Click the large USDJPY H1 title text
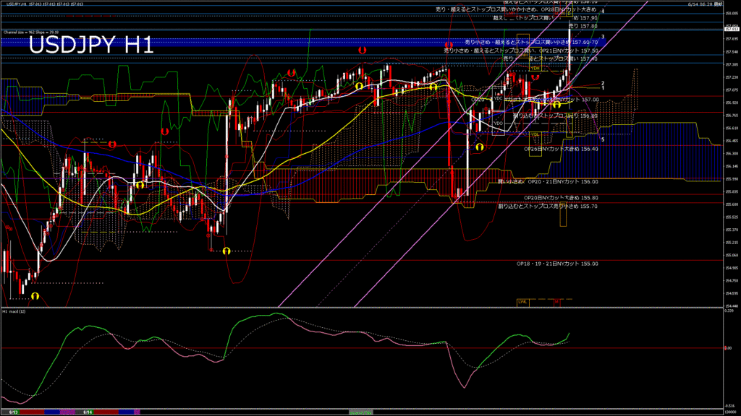Screen dimensions: 741x416 (x=91, y=45)
